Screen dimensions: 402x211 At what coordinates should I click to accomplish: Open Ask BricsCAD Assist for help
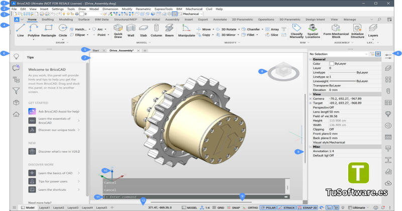tap(54, 112)
